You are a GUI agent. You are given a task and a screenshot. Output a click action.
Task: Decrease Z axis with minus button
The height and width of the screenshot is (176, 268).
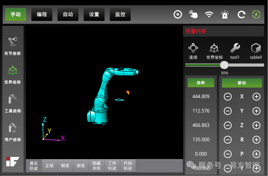pos(228,125)
